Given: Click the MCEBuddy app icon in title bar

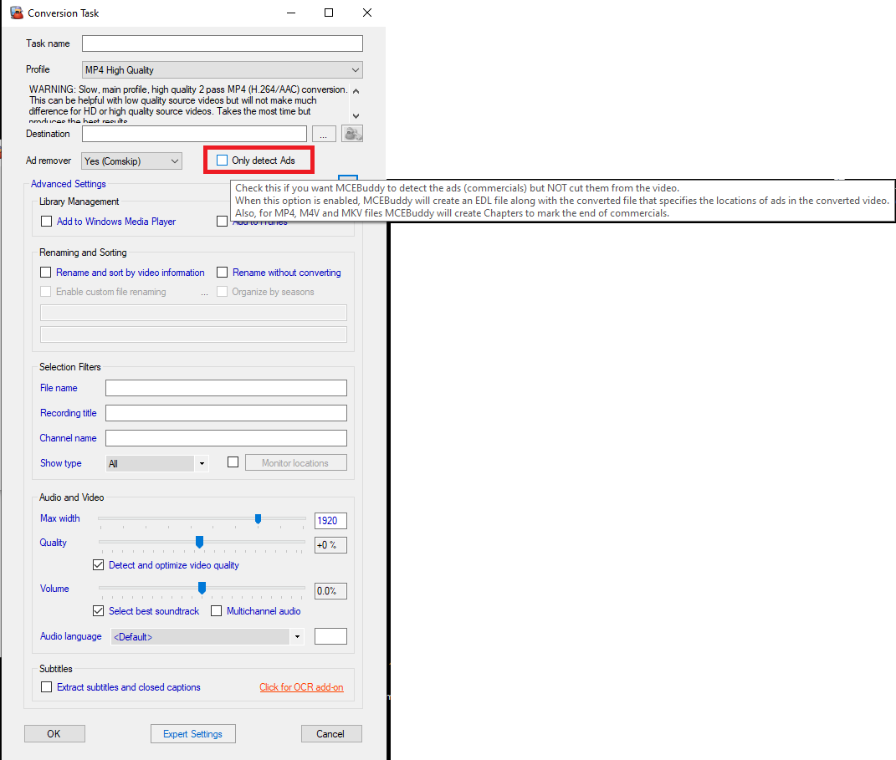Looking at the screenshot, I should pos(16,13).
